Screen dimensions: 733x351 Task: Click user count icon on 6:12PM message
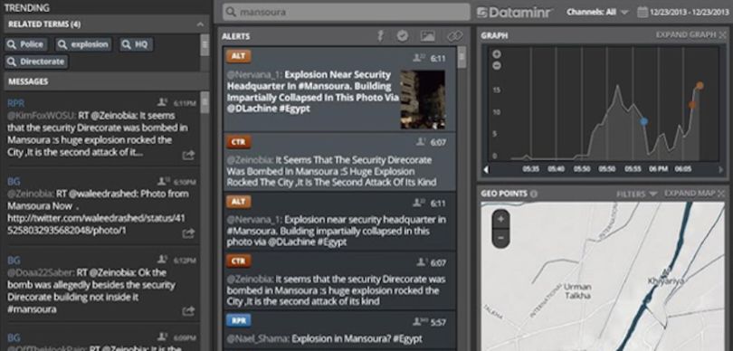163,260
